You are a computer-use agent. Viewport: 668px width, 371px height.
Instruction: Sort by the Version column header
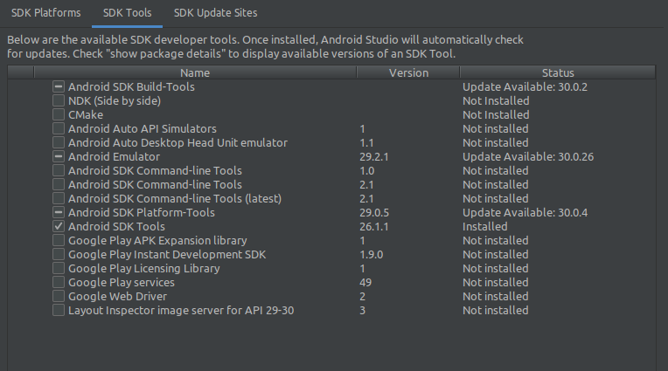(x=408, y=72)
